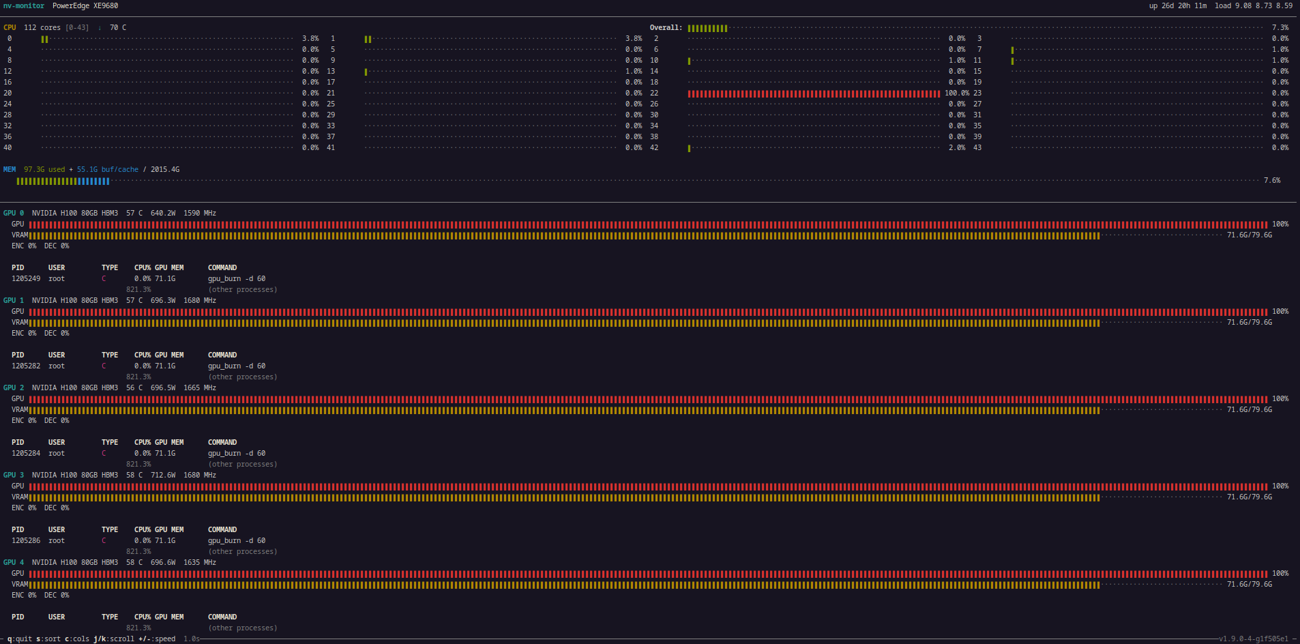Image resolution: width=1300 pixels, height=644 pixels.
Task: Click the GPU 4 VRAM usage bar
Action: (x=625, y=585)
